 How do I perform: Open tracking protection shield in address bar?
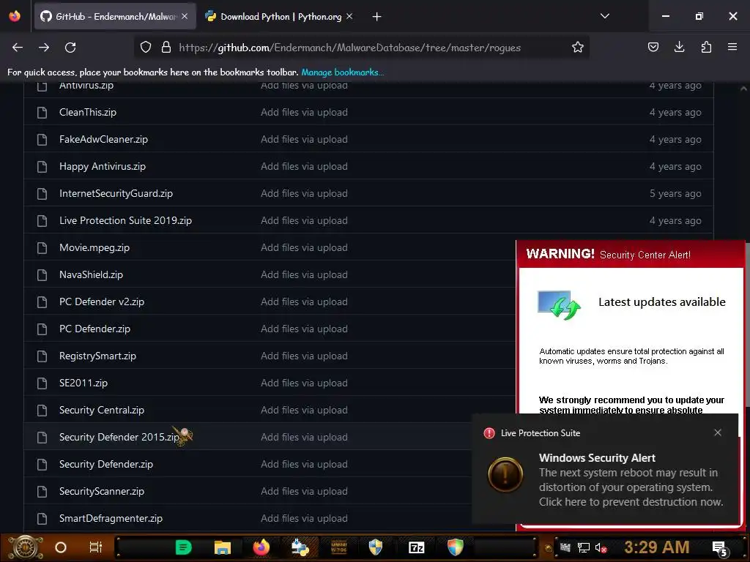146,47
